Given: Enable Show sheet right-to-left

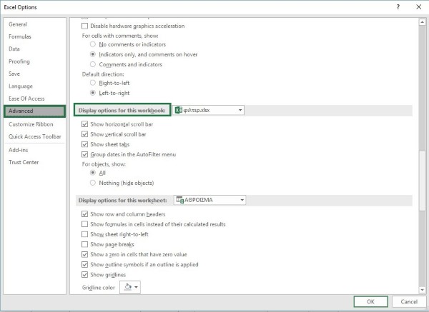Looking at the screenshot, I should tap(85, 234).
